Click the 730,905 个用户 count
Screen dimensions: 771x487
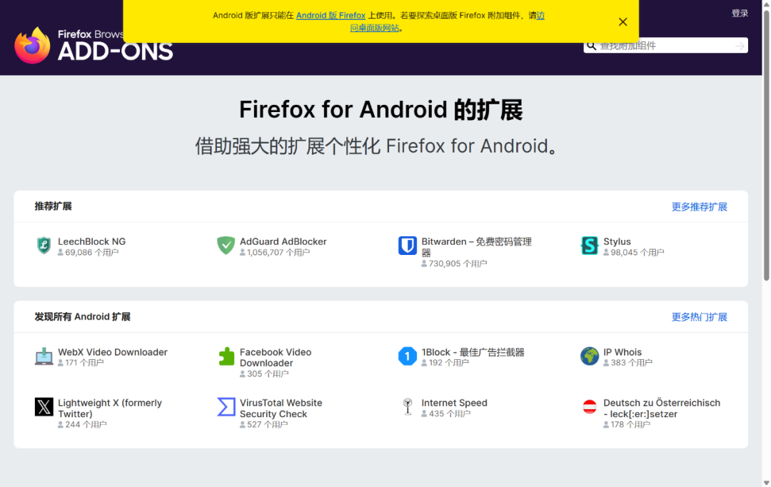(454, 263)
